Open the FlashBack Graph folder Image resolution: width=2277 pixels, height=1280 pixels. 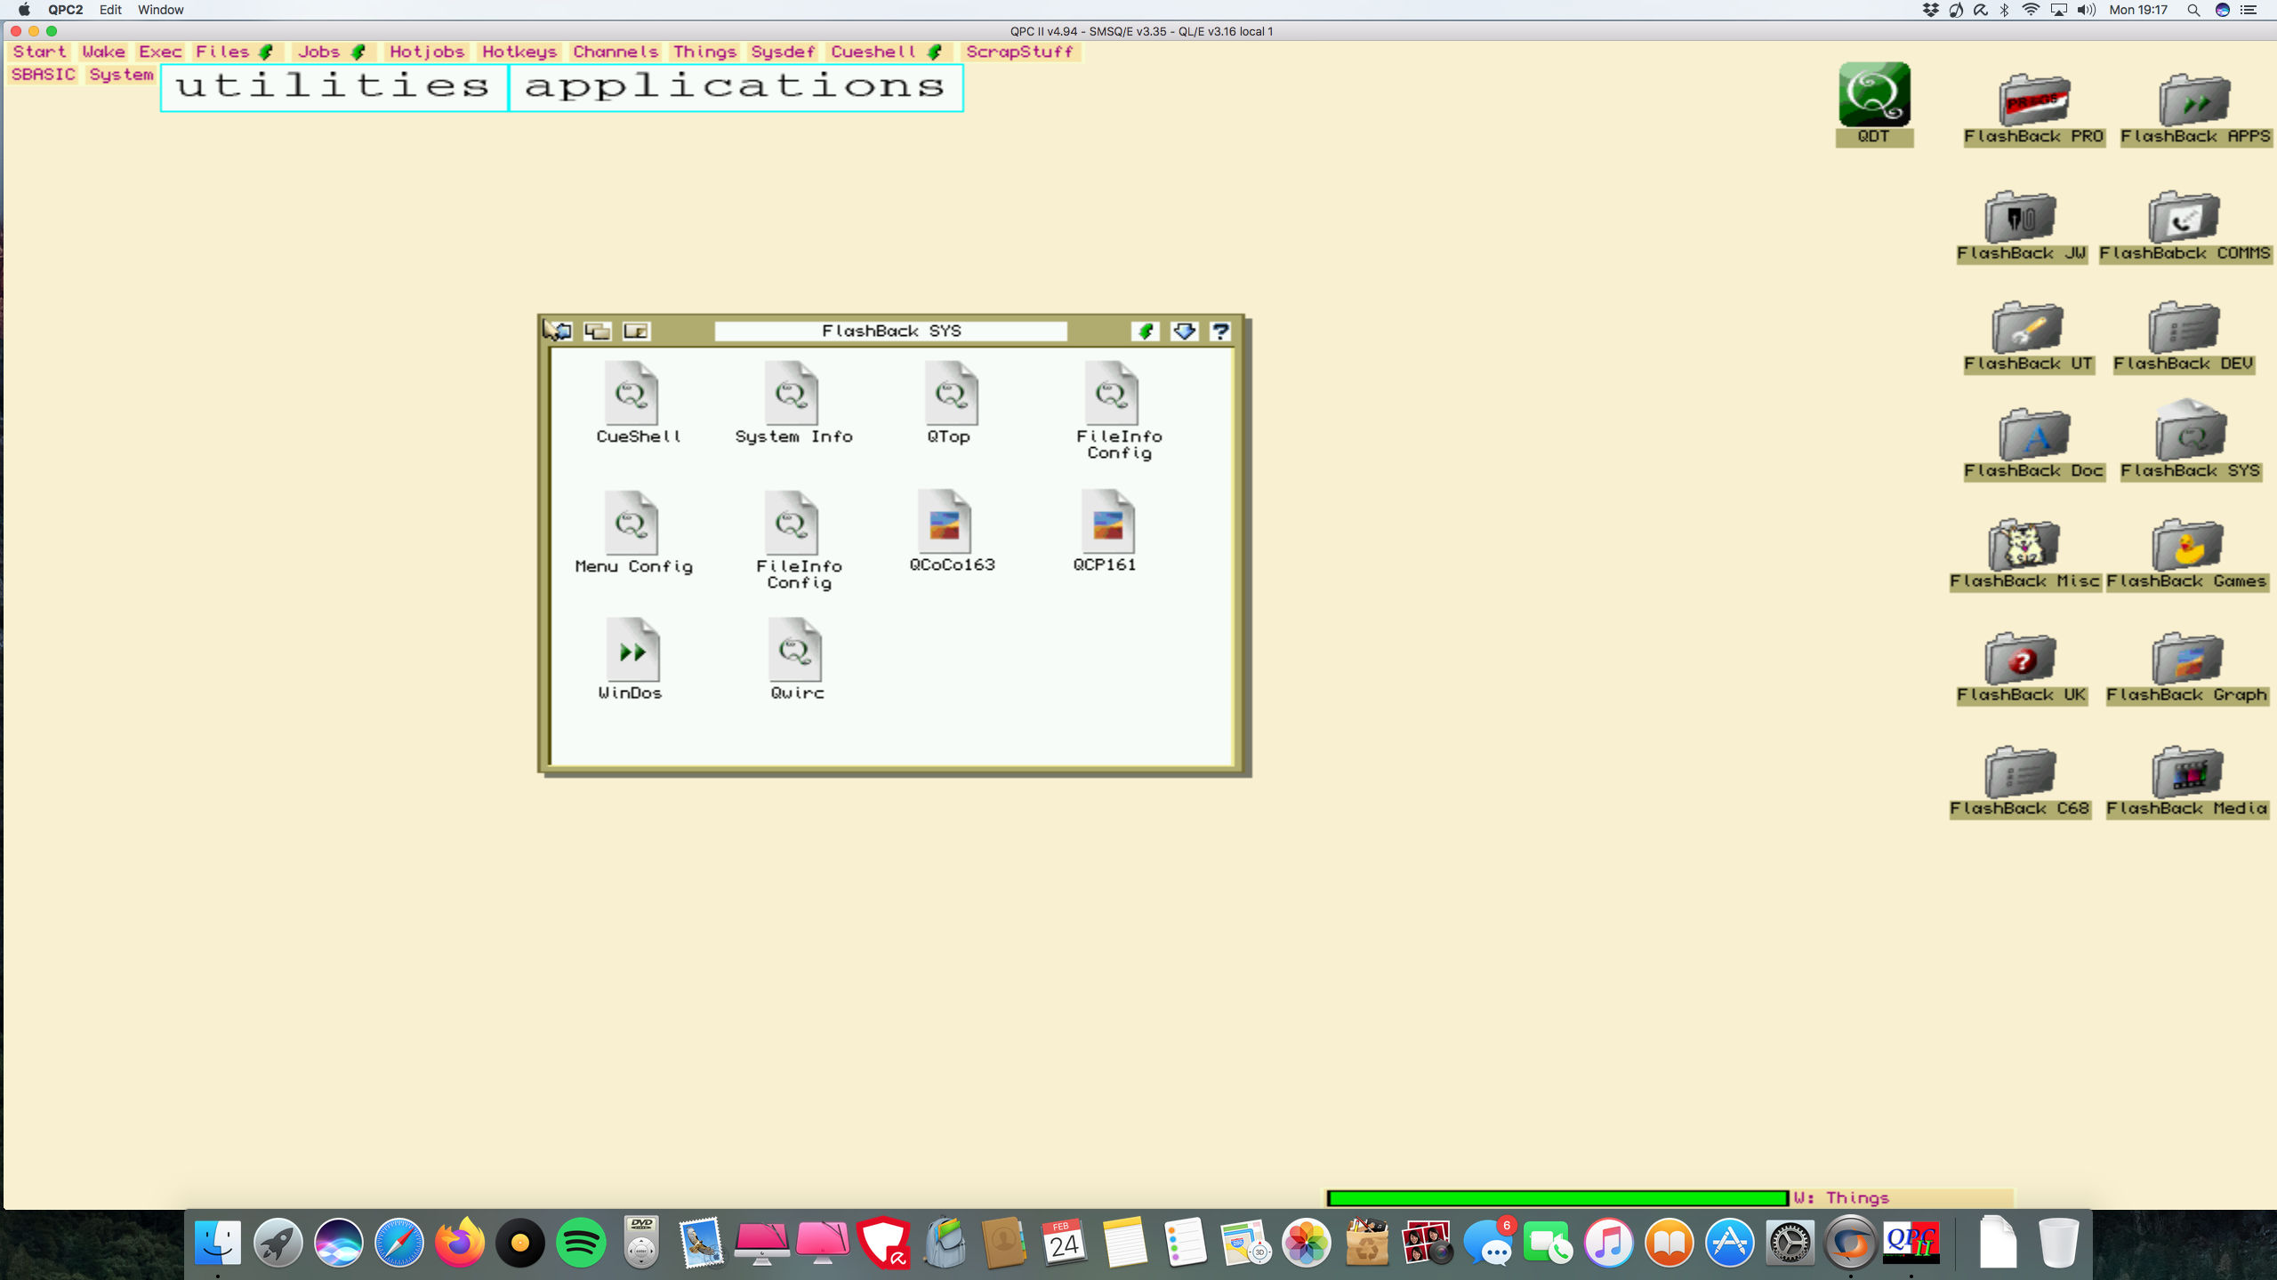[2187, 659]
